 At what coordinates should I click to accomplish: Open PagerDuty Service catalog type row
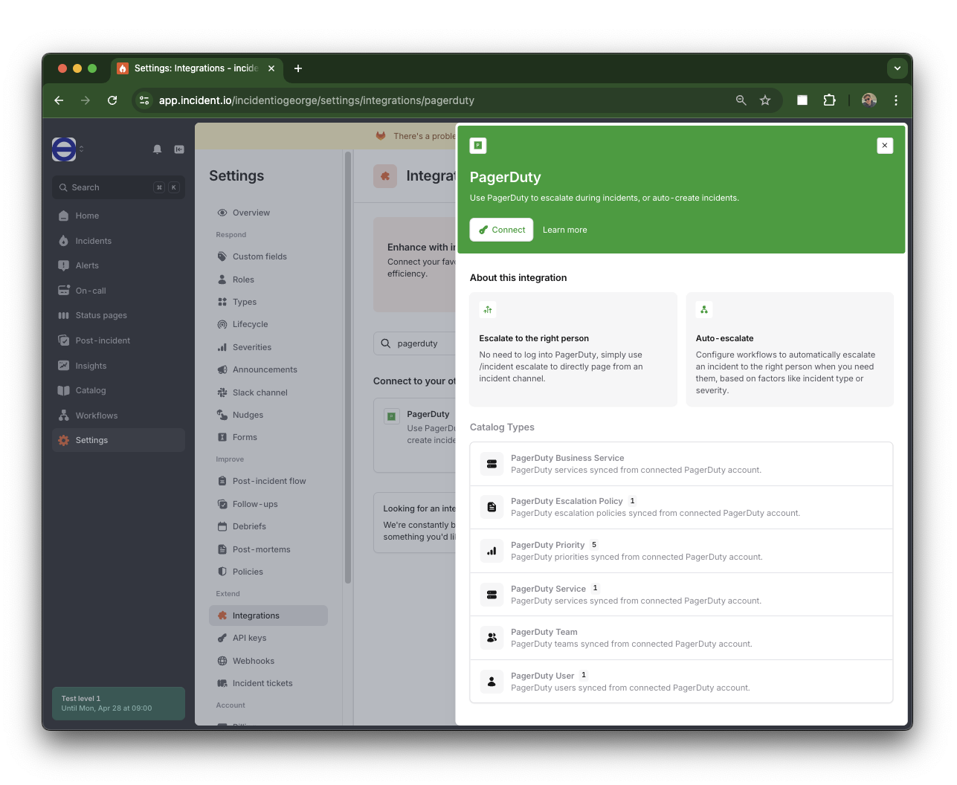point(681,595)
